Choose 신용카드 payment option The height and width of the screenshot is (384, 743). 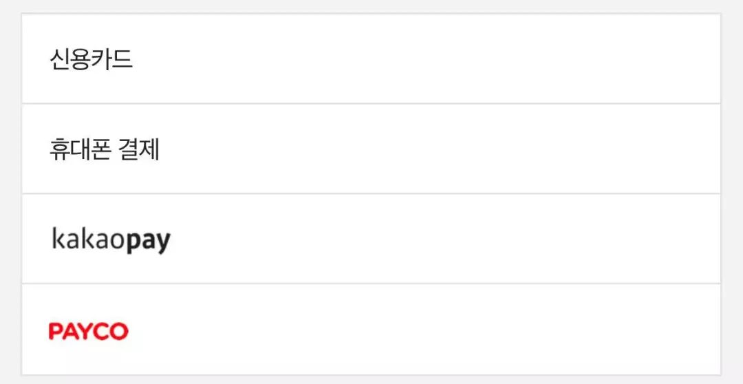click(x=371, y=58)
